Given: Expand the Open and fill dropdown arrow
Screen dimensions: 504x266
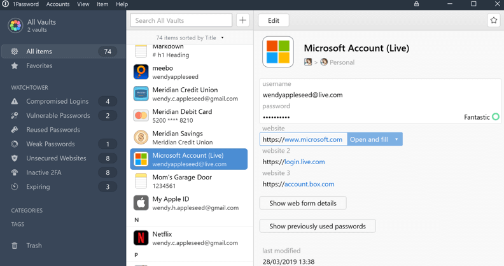Looking at the screenshot, I should click(396, 139).
